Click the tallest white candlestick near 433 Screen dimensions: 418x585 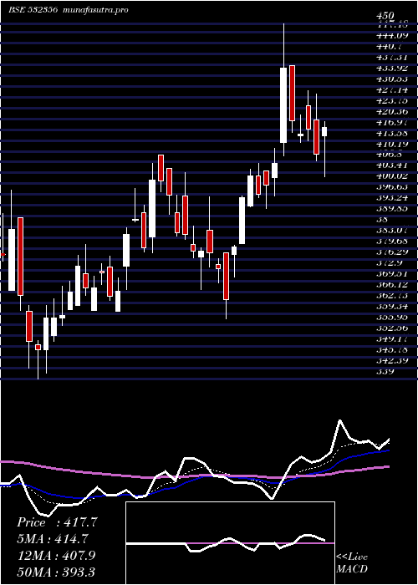point(283,105)
